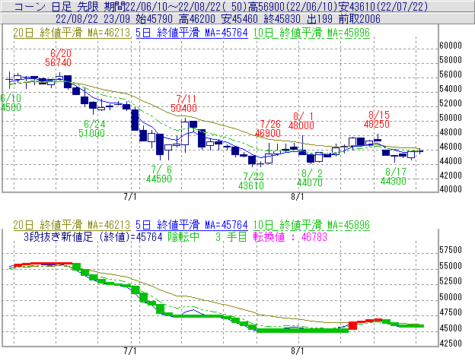The height and width of the screenshot is (361, 475).
Task: Click the 52500 lower chart axis label
Action: [451, 281]
